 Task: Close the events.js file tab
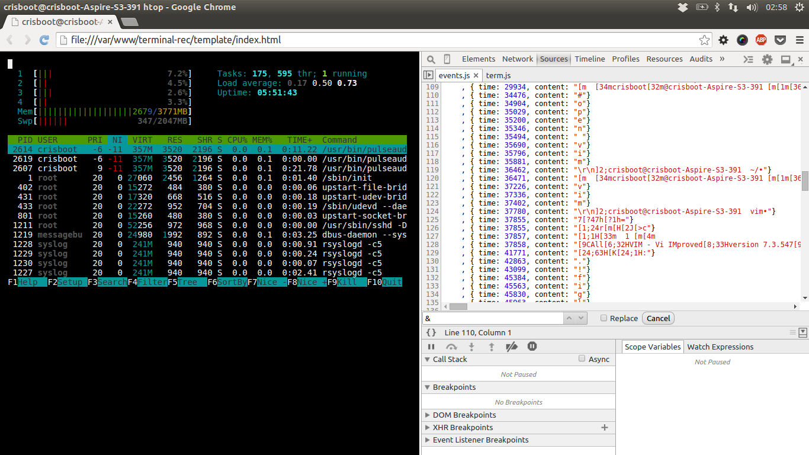[477, 75]
